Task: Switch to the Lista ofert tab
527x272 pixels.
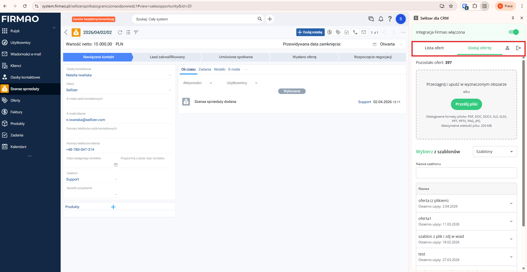Action: tap(434, 48)
